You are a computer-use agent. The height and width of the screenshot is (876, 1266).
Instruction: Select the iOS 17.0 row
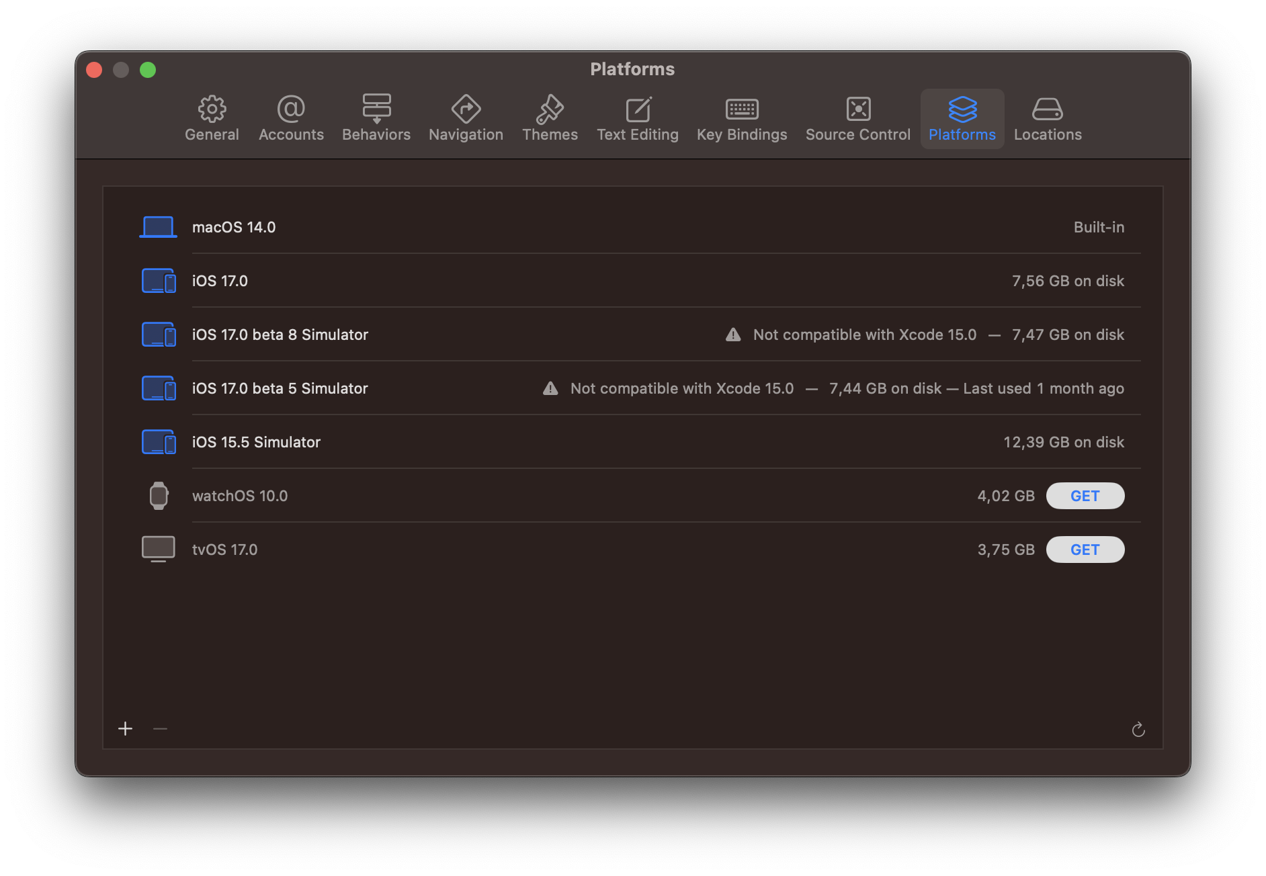(x=538, y=281)
